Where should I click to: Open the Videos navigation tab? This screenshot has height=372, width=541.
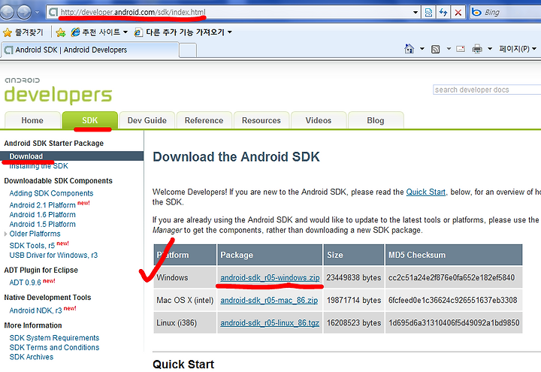click(319, 120)
